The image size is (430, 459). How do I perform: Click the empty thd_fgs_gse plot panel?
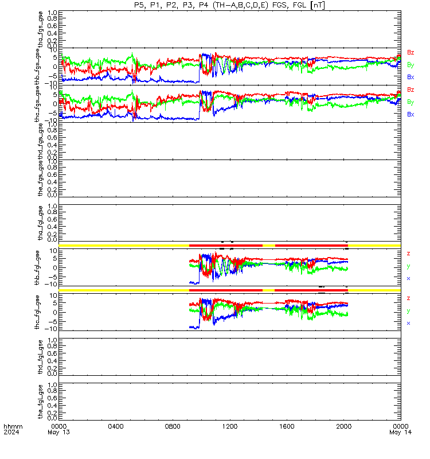click(230, 141)
